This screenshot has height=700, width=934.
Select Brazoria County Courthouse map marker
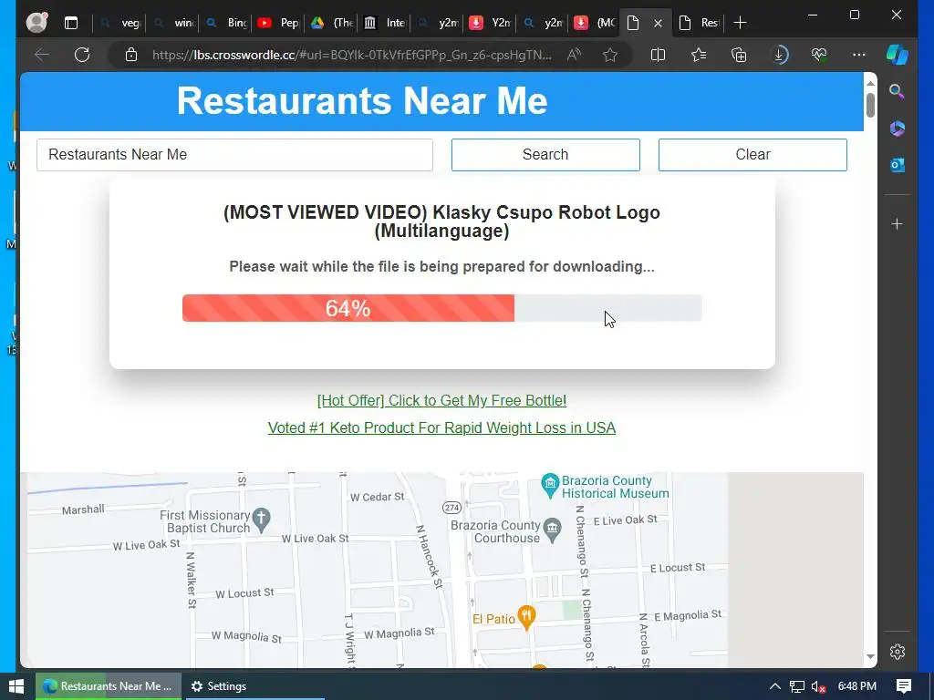click(553, 530)
